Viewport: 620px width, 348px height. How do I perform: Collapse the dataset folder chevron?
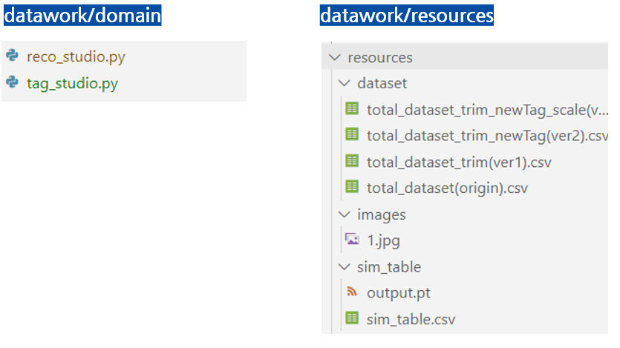coord(343,83)
